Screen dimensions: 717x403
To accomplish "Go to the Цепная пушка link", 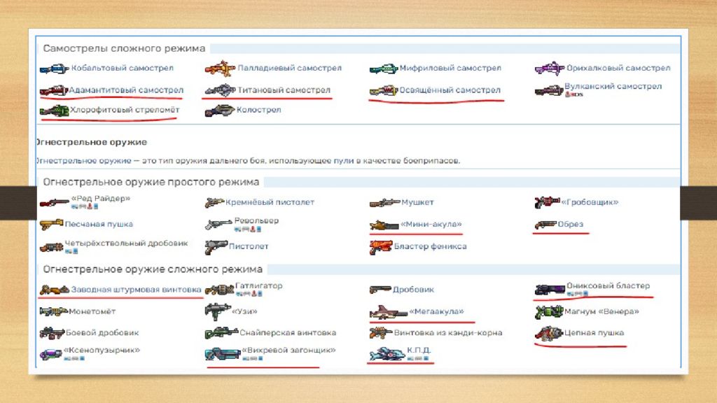I will click(594, 332).
